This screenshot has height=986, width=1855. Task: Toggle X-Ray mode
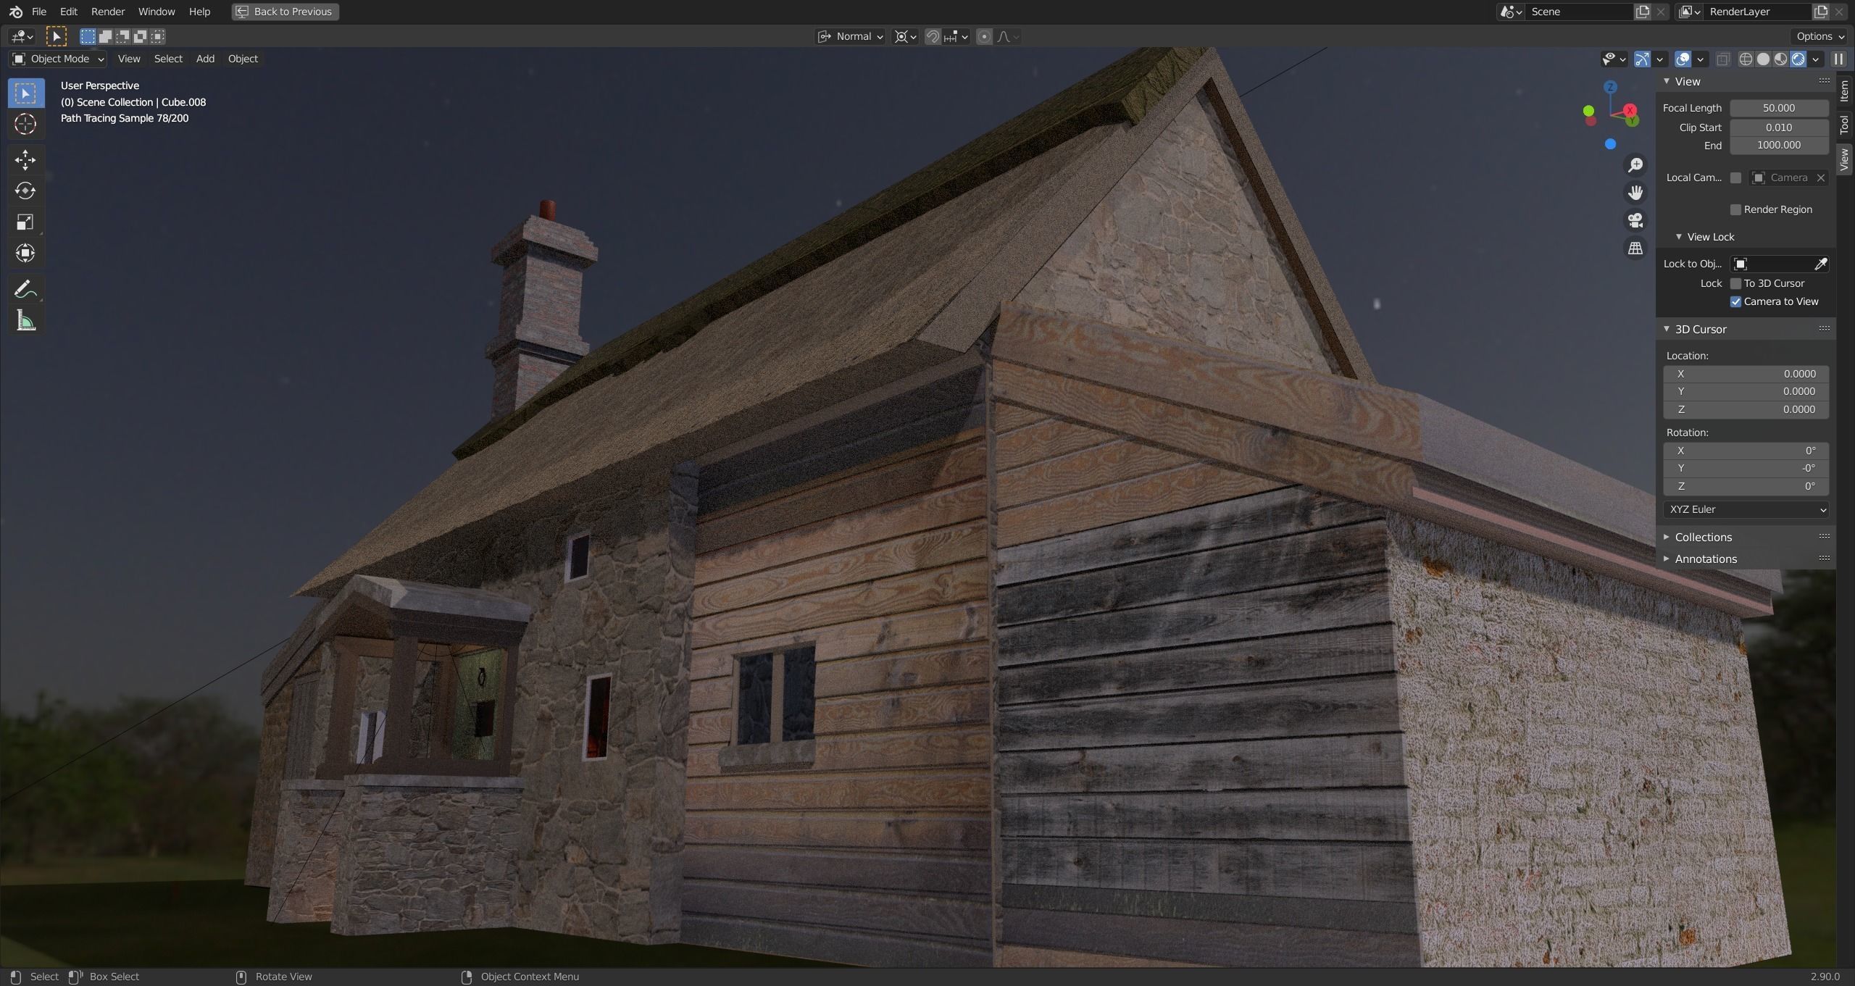tap(1723, 59)
